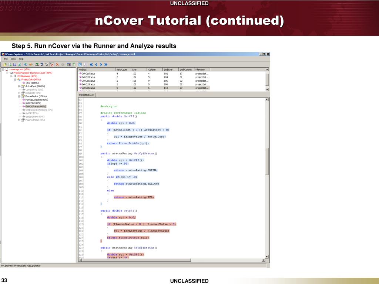Select GetSpiStatus (0%) tree node
The height and width of the screenshot is (284, 379).
[35, 116]
